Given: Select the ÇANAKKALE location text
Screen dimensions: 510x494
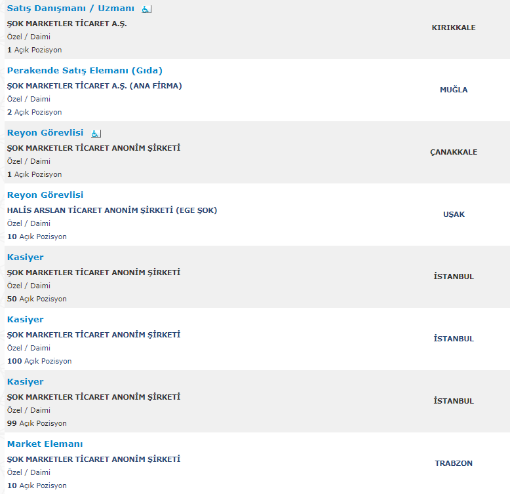Looking at the screenshot, I should [454, 152].
